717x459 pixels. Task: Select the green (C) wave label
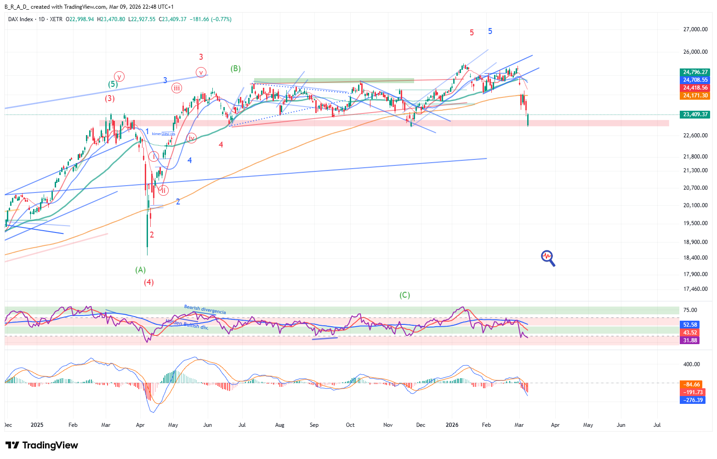click(404, 295)
